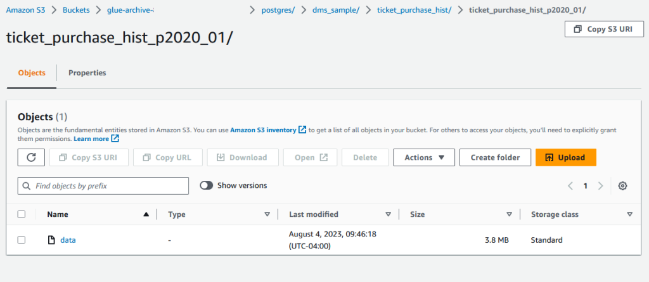Sort by Type column arrow
The height and width of the screenshot is (282, 649).
point(267,214)
